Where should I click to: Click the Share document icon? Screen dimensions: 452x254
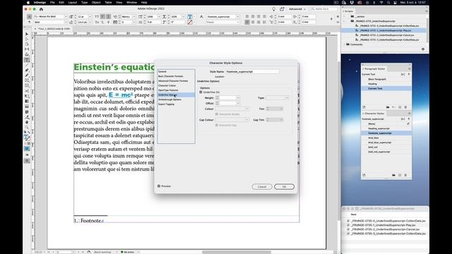click(282, 9)
